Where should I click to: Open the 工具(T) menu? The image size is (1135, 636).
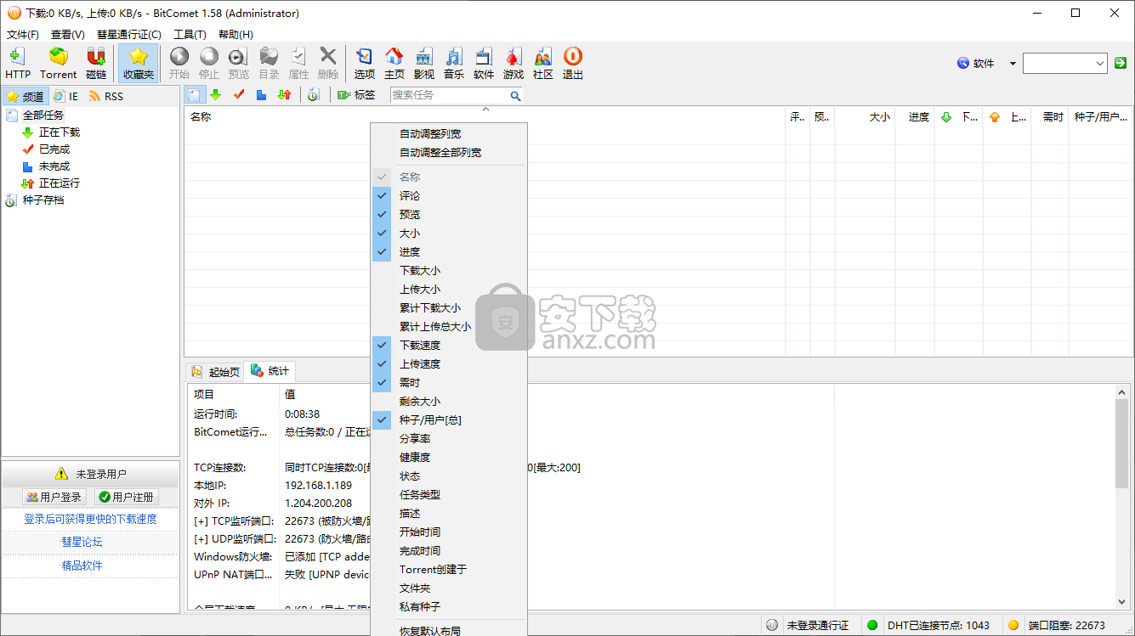tap(190, 35)
